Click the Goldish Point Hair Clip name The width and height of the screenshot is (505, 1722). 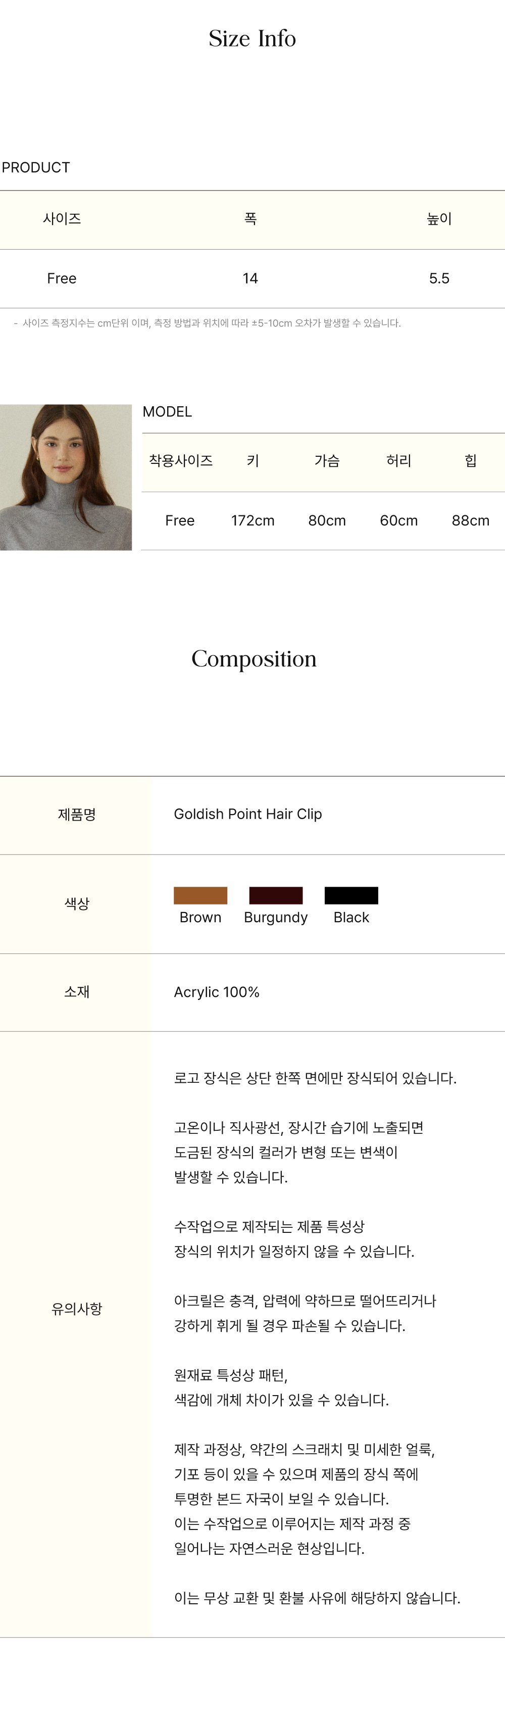click(x=248, y=814)
